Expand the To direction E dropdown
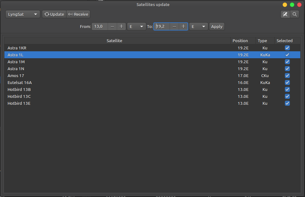Image resolution: width=305 pixels, height=197 pixels. (198, 26)
